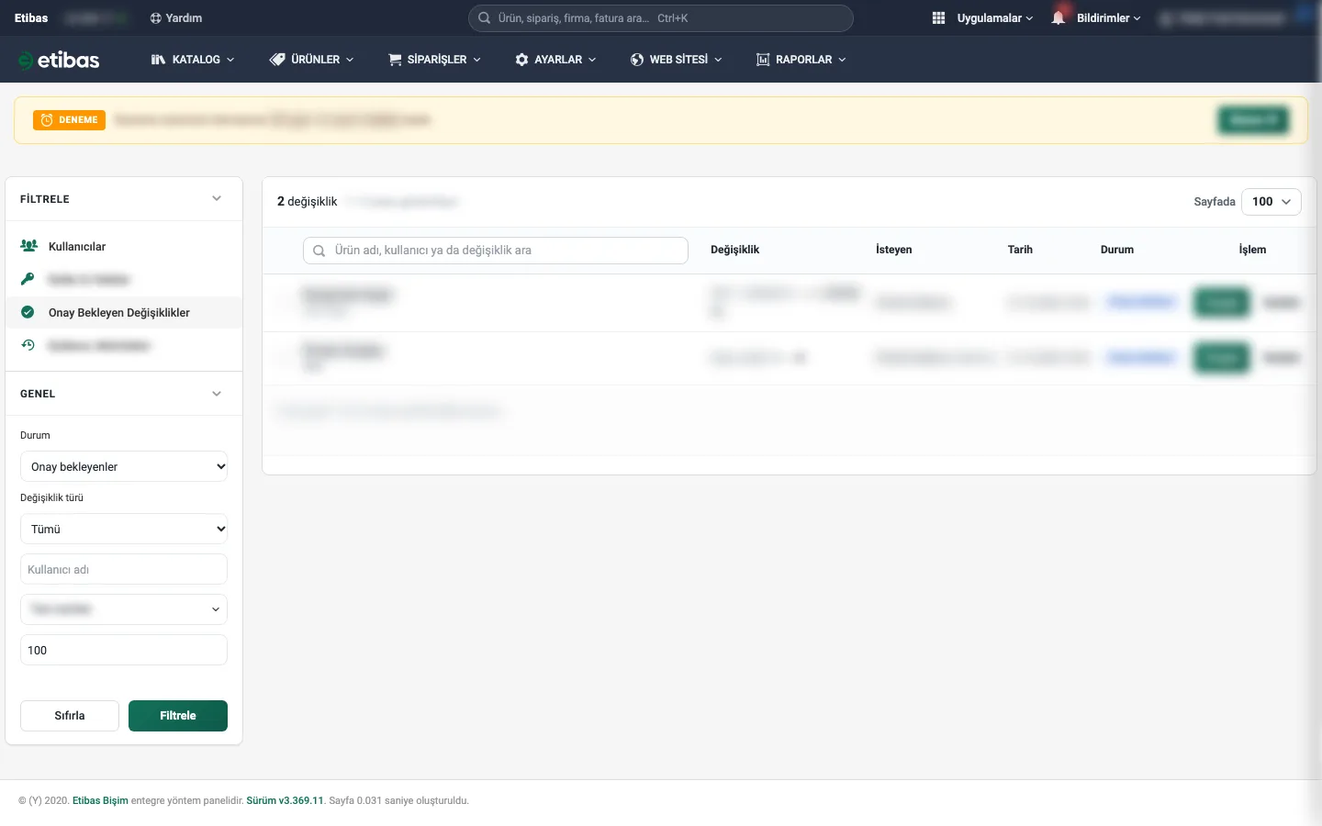The width and height of the screenshot is (1322, 826).
Task: Click the Kullanıcılar users icon
Action: pos(29,246)
